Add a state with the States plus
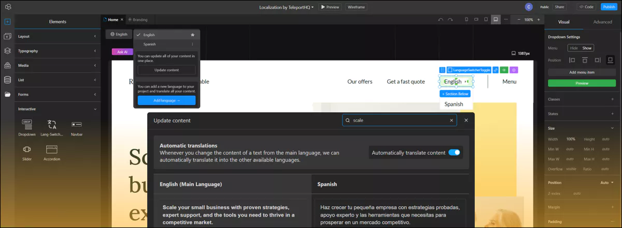This screenshot has width=622, height=228. point(612,113)
